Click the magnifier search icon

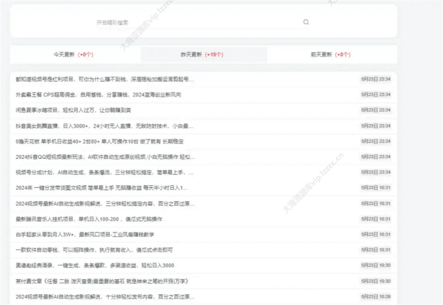[x=306, y=22]
